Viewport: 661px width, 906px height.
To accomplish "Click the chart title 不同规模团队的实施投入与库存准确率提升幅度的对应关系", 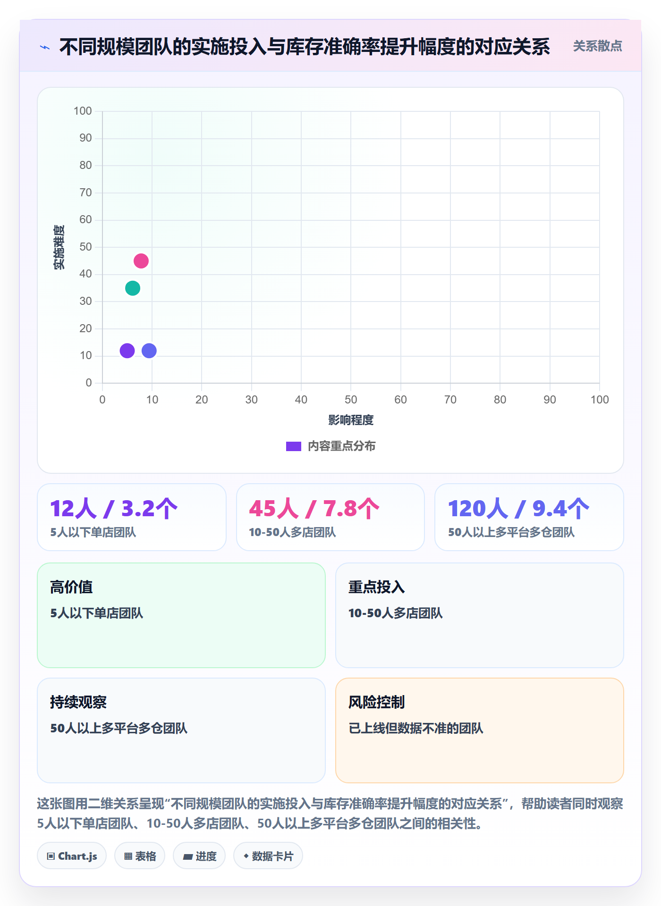I will pyautogui.click(x=305, y=47).
